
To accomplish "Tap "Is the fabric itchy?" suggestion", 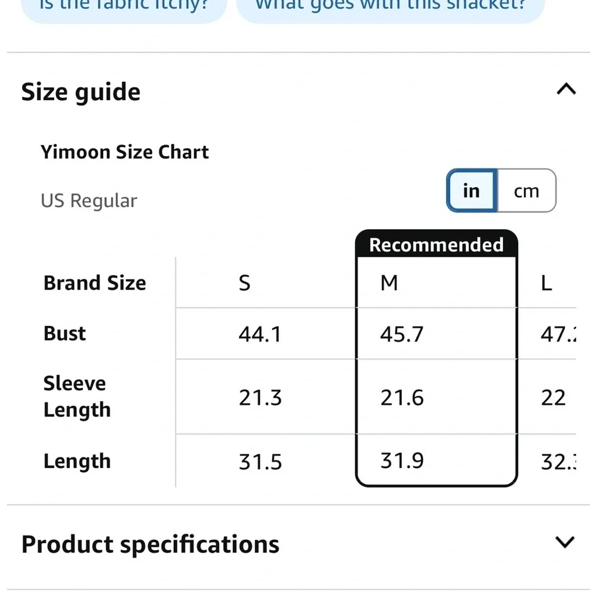I will (x=123, y=7).
